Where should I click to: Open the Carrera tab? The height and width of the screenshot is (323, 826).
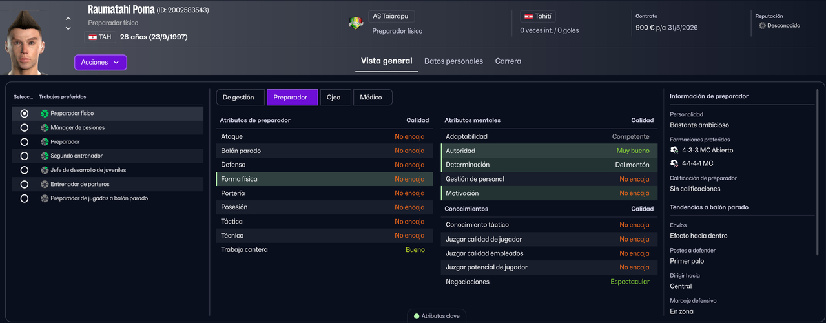(508, 61)
